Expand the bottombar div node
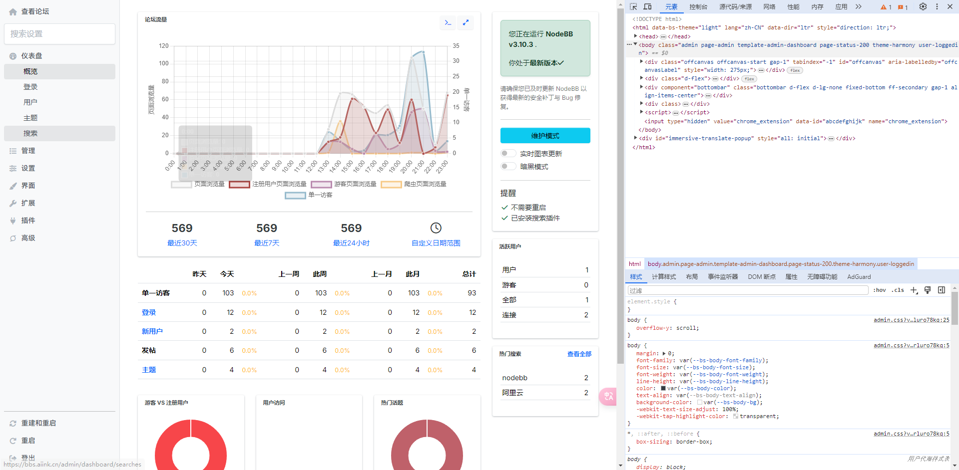 (641, 87)
